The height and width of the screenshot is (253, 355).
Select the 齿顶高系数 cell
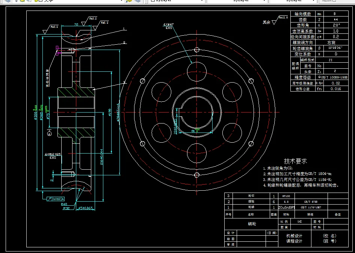[303, 31]
